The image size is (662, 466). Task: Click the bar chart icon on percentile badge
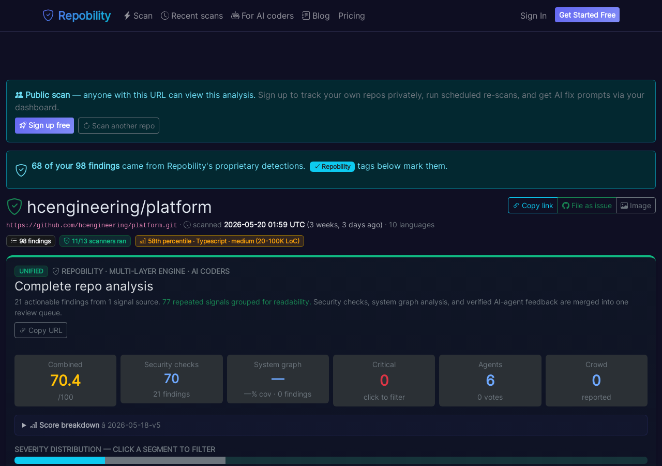143,241
